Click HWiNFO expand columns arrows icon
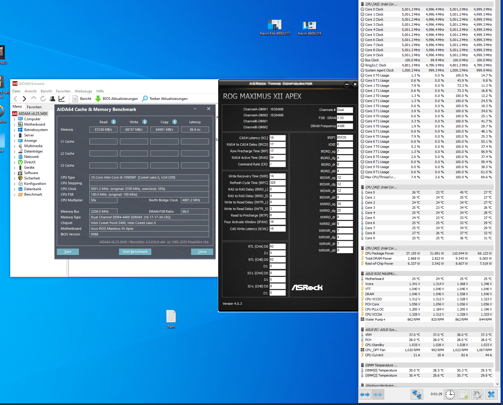 pyautogui.click(x=365, y=395)
